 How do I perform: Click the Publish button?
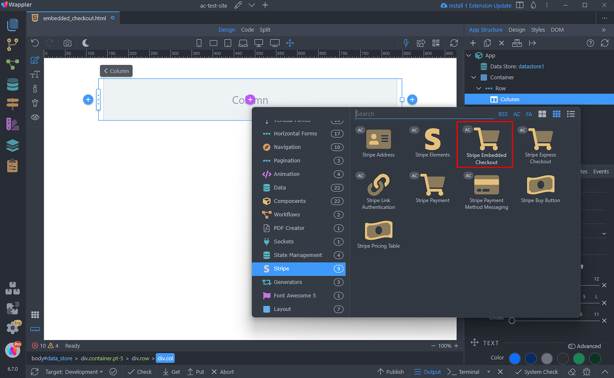(390, 372)
